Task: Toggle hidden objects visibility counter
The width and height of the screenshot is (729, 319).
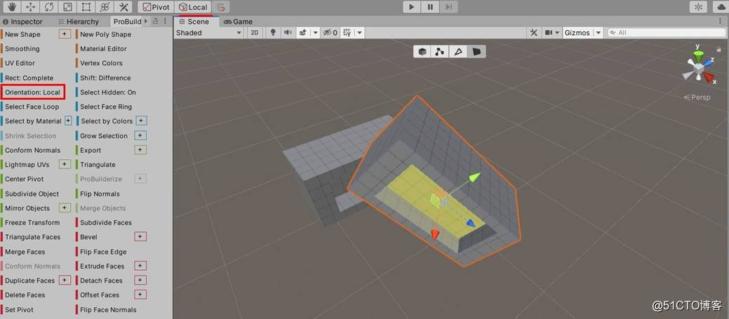Action: 330,32
